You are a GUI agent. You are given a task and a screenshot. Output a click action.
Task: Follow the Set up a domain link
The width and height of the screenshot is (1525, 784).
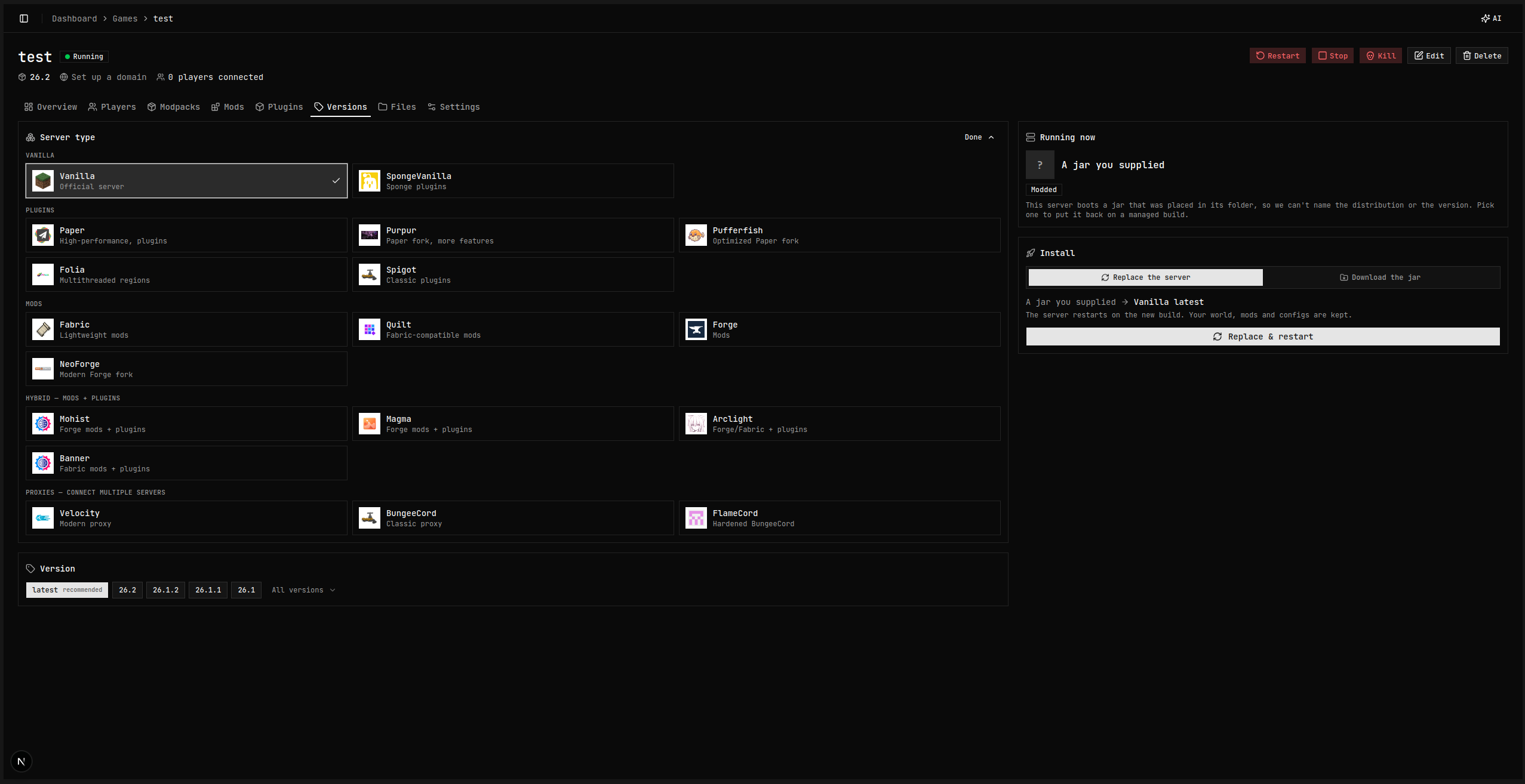103,77
